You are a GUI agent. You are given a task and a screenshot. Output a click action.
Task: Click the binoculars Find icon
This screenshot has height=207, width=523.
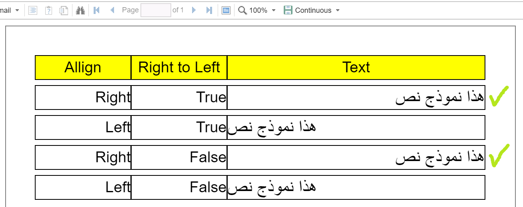pos(80,10)
